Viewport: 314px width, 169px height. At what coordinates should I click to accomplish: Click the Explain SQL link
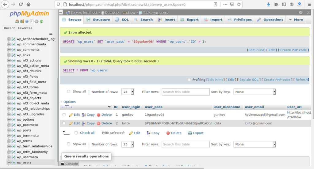249,80
